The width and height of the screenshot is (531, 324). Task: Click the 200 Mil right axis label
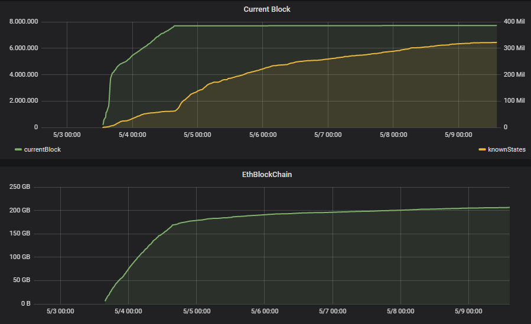coord(514,74)
